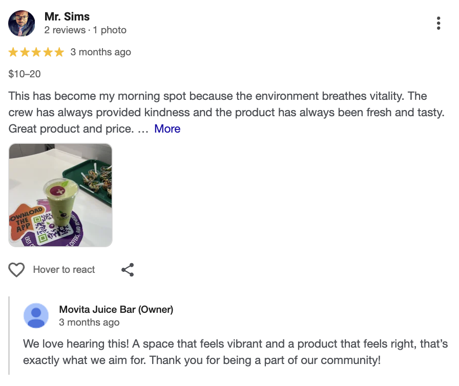Click the second gold star
459x386 pixels.
click(24, 52)
